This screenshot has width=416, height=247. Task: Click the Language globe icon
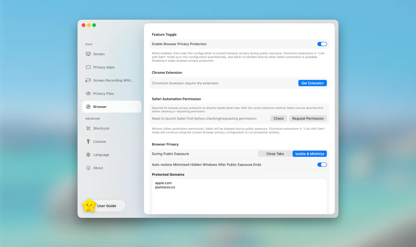point(88,155)
